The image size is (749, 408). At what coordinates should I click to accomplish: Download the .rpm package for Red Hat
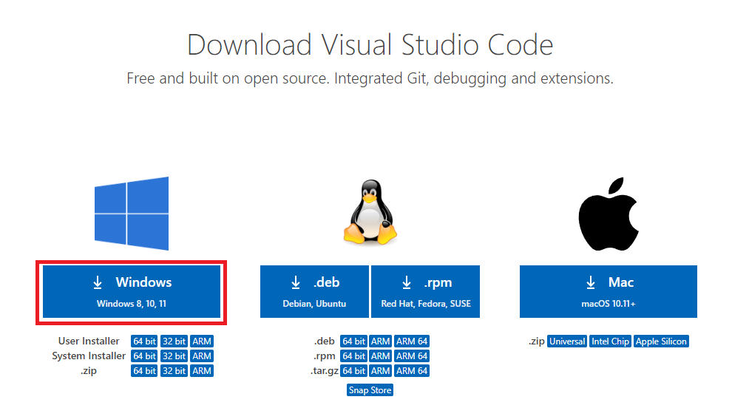click(x=426, y=292)
